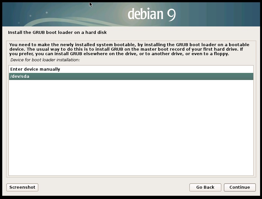Take a screenshot using the Screenshot button

point(22,187)
